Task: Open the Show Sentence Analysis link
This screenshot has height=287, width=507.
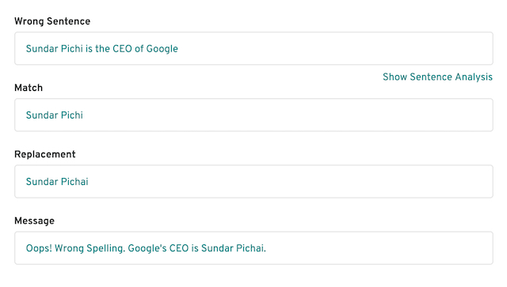Action: click(x=437, y=77)
